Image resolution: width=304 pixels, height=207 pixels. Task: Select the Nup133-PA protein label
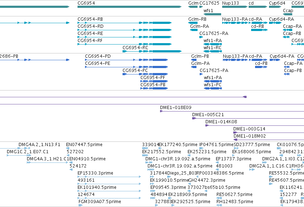(235, 56)
